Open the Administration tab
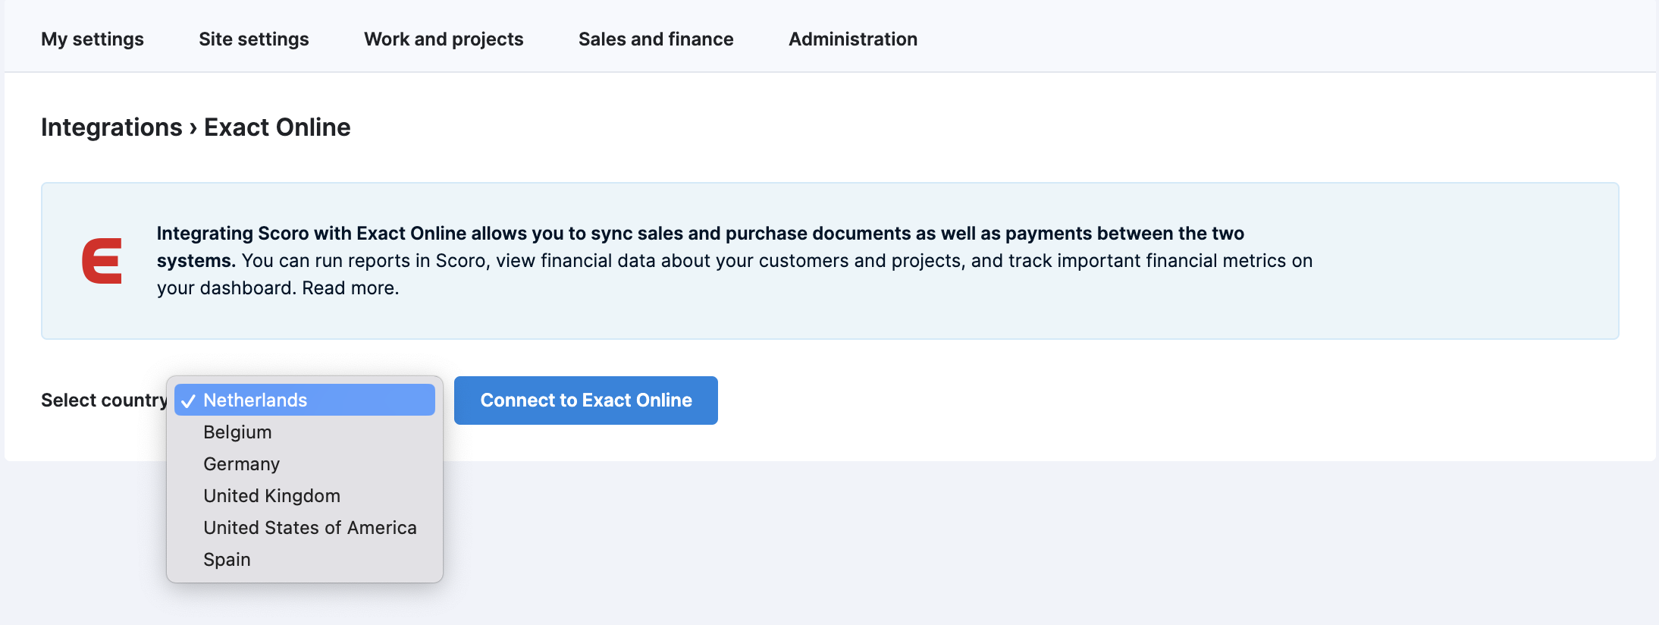Image resolution: width=1659 pixels, height=625 pixels. [853, 39]
